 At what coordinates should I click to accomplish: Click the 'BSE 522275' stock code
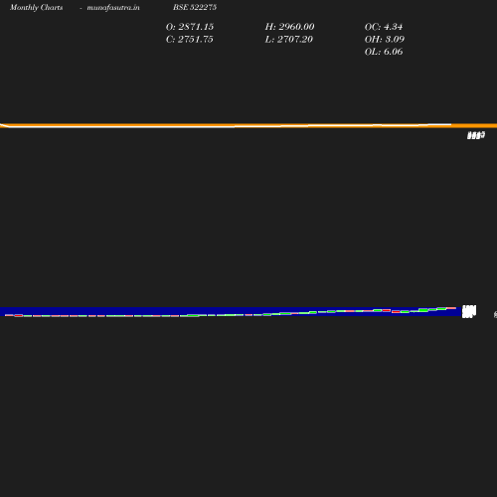[195, 7]
